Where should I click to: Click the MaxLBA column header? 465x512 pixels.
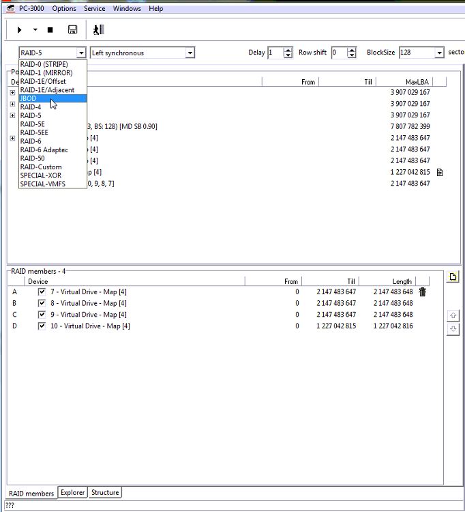pyautogui.click(x=405, y=82)
